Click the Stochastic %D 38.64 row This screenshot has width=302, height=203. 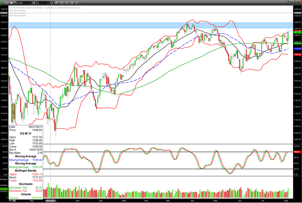pos(26,191)
